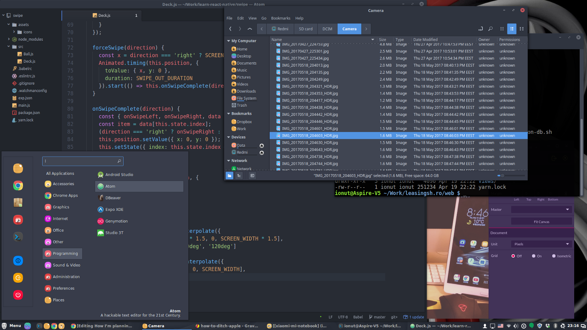Go to DCIM folder in path bar
This screenshot has width=587, height=330.
[327, 29]
